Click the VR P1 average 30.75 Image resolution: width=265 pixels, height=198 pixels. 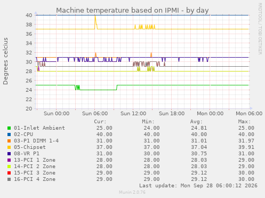(199, 154)
